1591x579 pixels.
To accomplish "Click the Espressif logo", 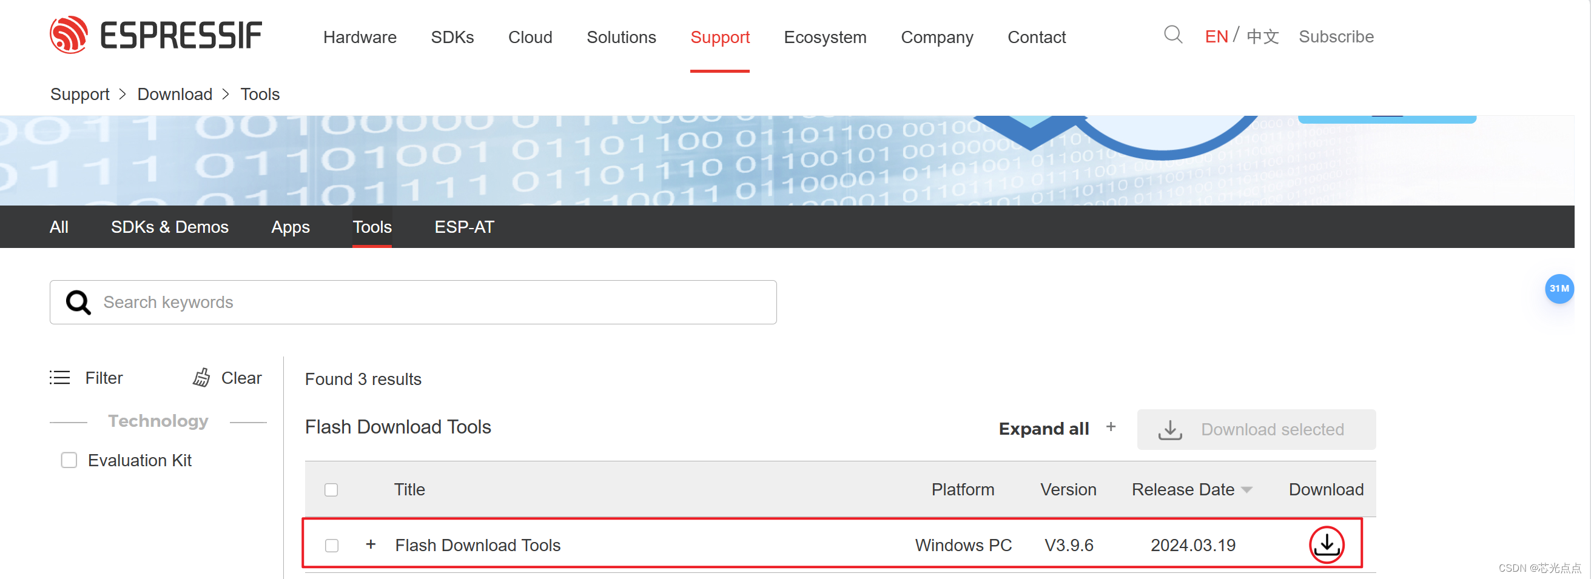I will pos(156,35).
